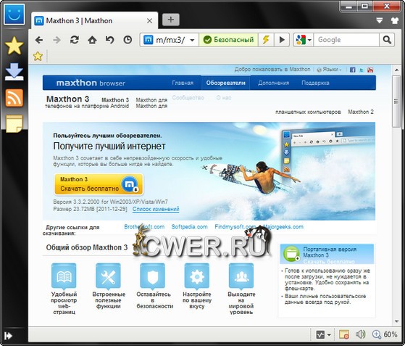Click the Безопасный security indicator
Screen dimensions: 405x346
[x=229, y=40]
